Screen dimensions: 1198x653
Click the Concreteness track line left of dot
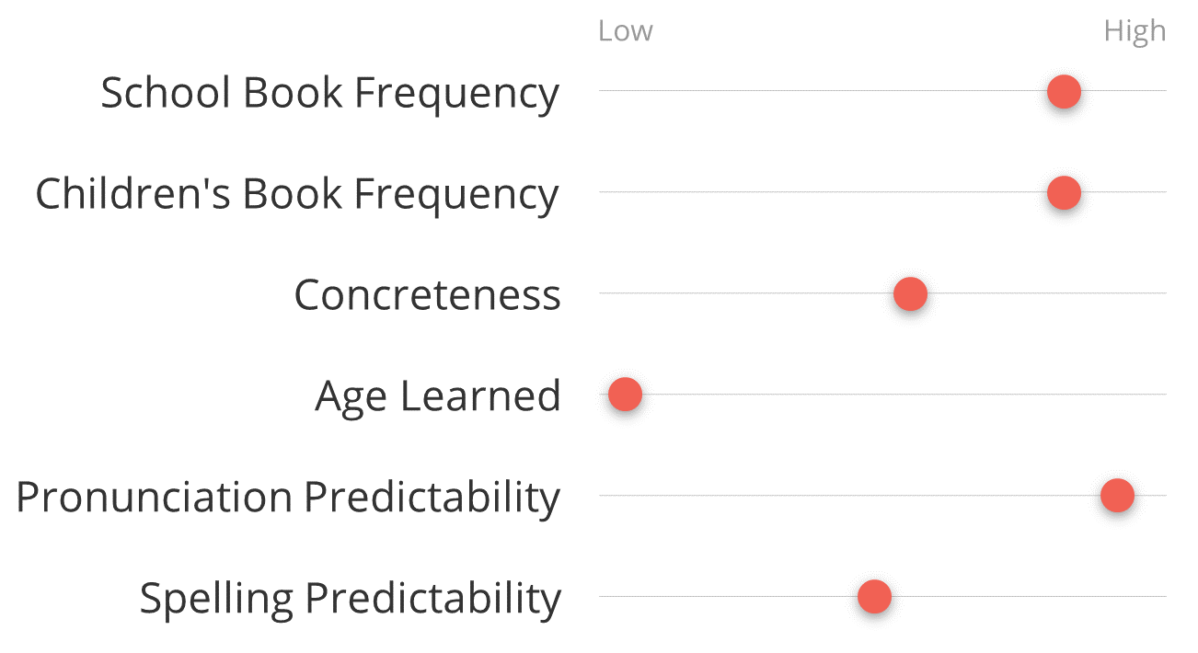pos(746,293)
